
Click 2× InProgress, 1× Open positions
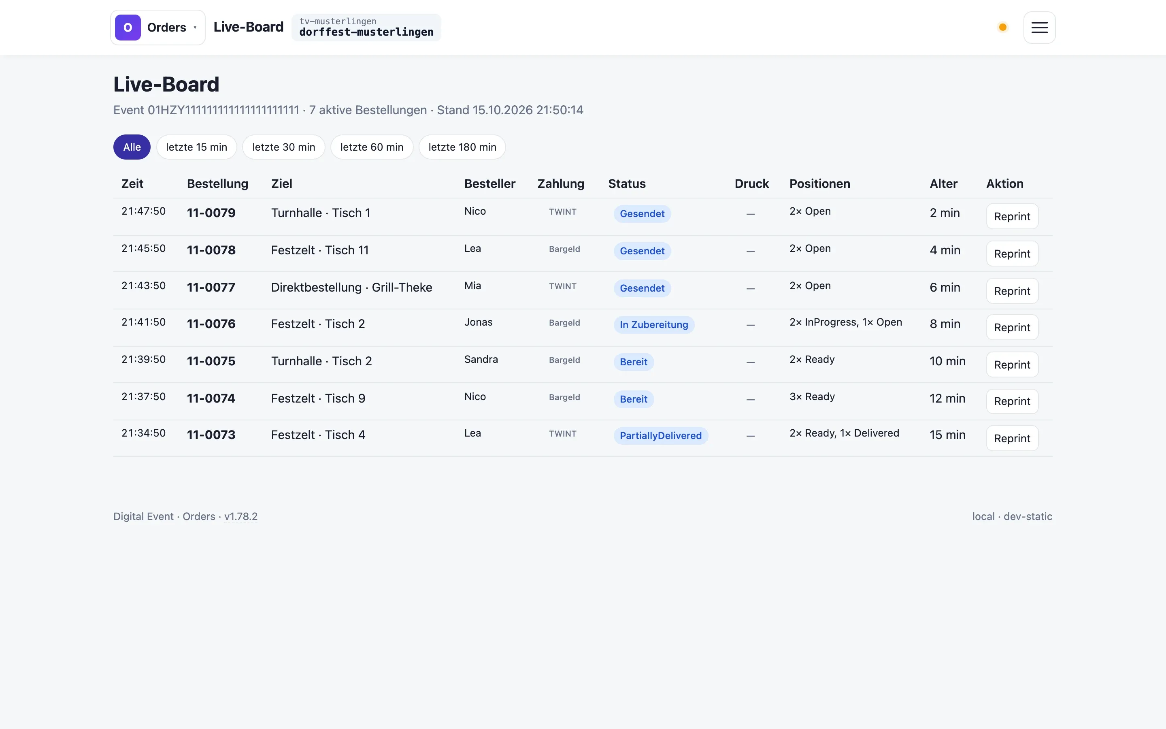[846, 322]
